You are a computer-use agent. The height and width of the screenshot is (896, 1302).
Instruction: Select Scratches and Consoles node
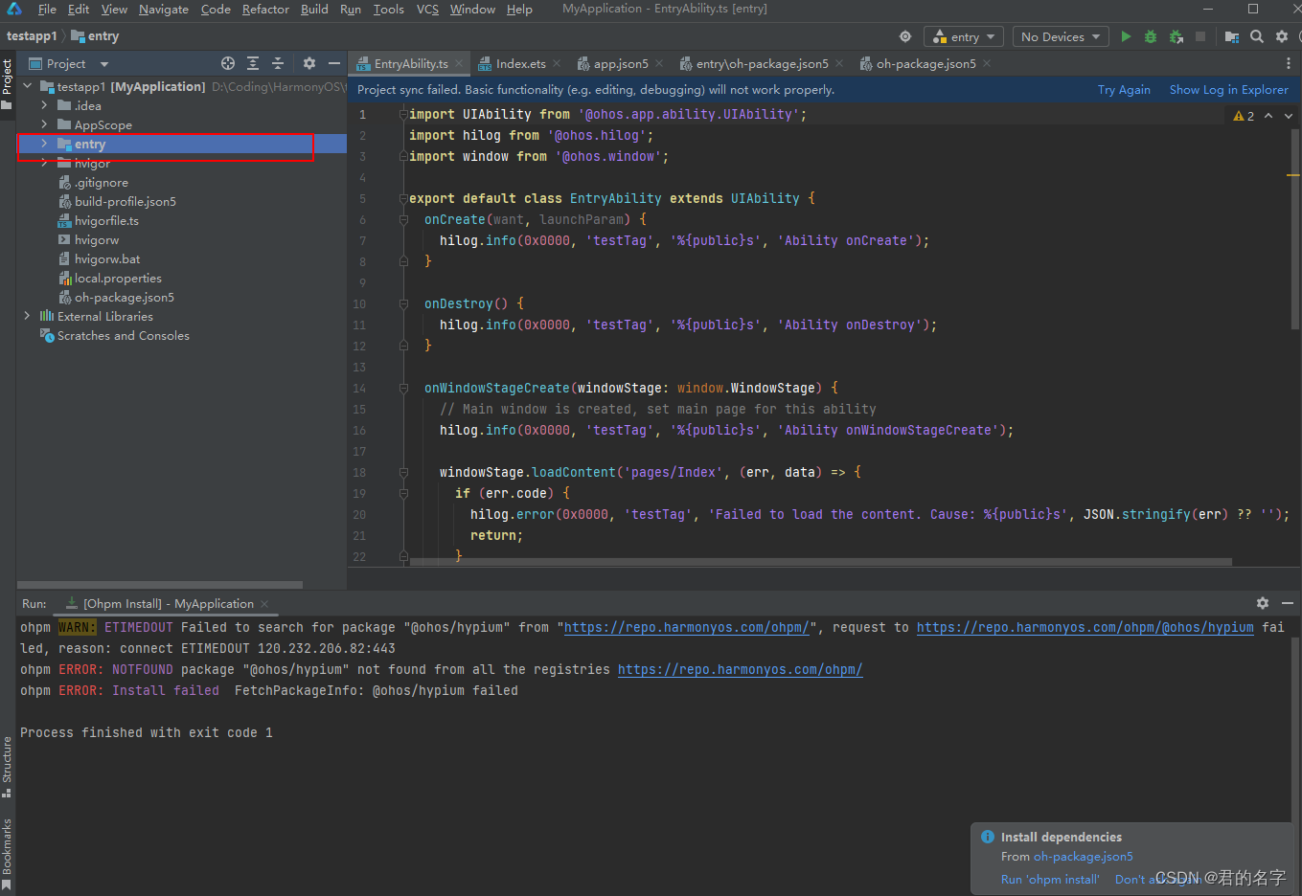click(123, 336)
